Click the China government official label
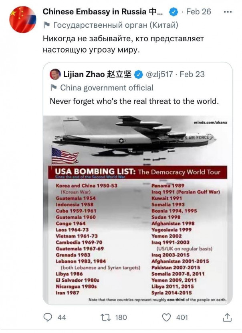 [x=107, y=88]
